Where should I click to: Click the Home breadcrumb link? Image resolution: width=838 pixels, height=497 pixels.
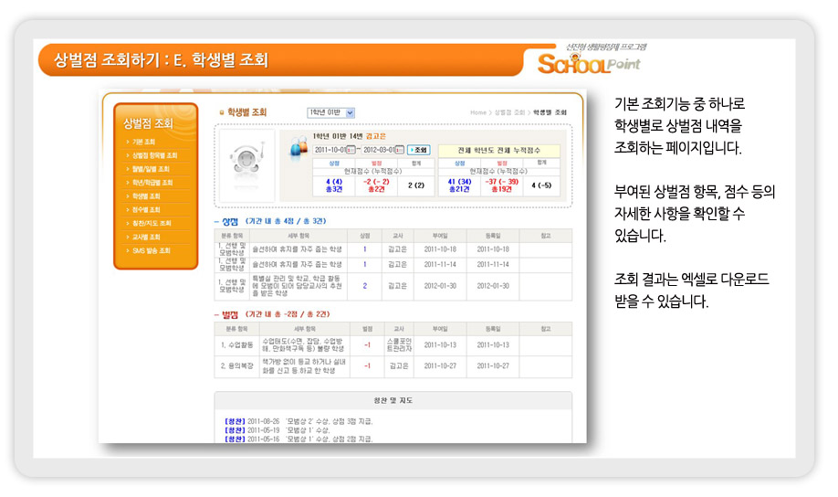[478, 112]
